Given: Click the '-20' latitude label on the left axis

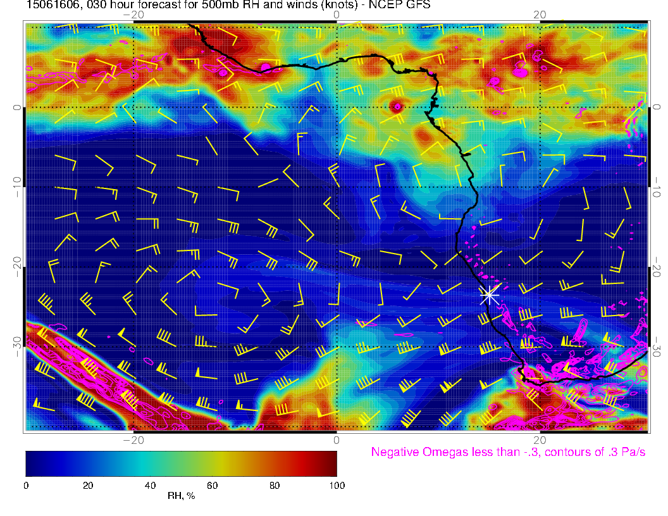Looking at the screenshot, I should click(x=17, y=267).
